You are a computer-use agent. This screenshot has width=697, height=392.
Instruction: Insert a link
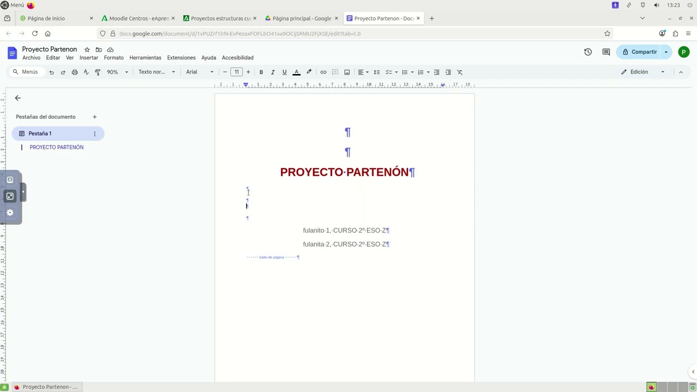coord(323,72)
